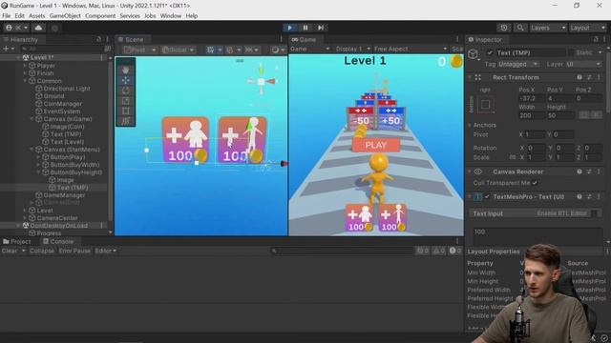Click the Rect Transform help icon
This screenshot has height=343, width=611.
[x=579, y=77]
